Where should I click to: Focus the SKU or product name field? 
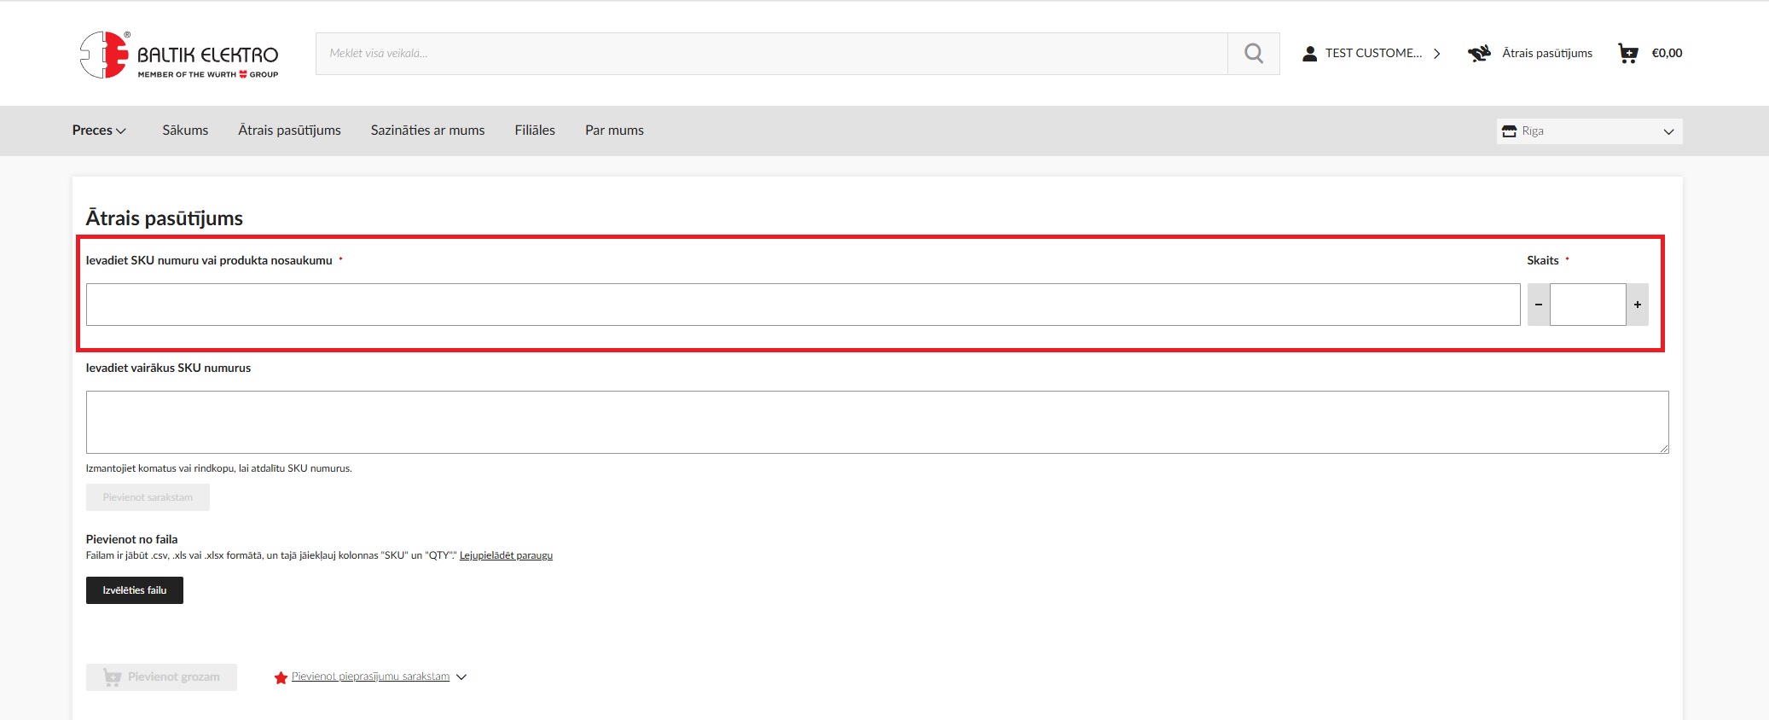point(802,305)
